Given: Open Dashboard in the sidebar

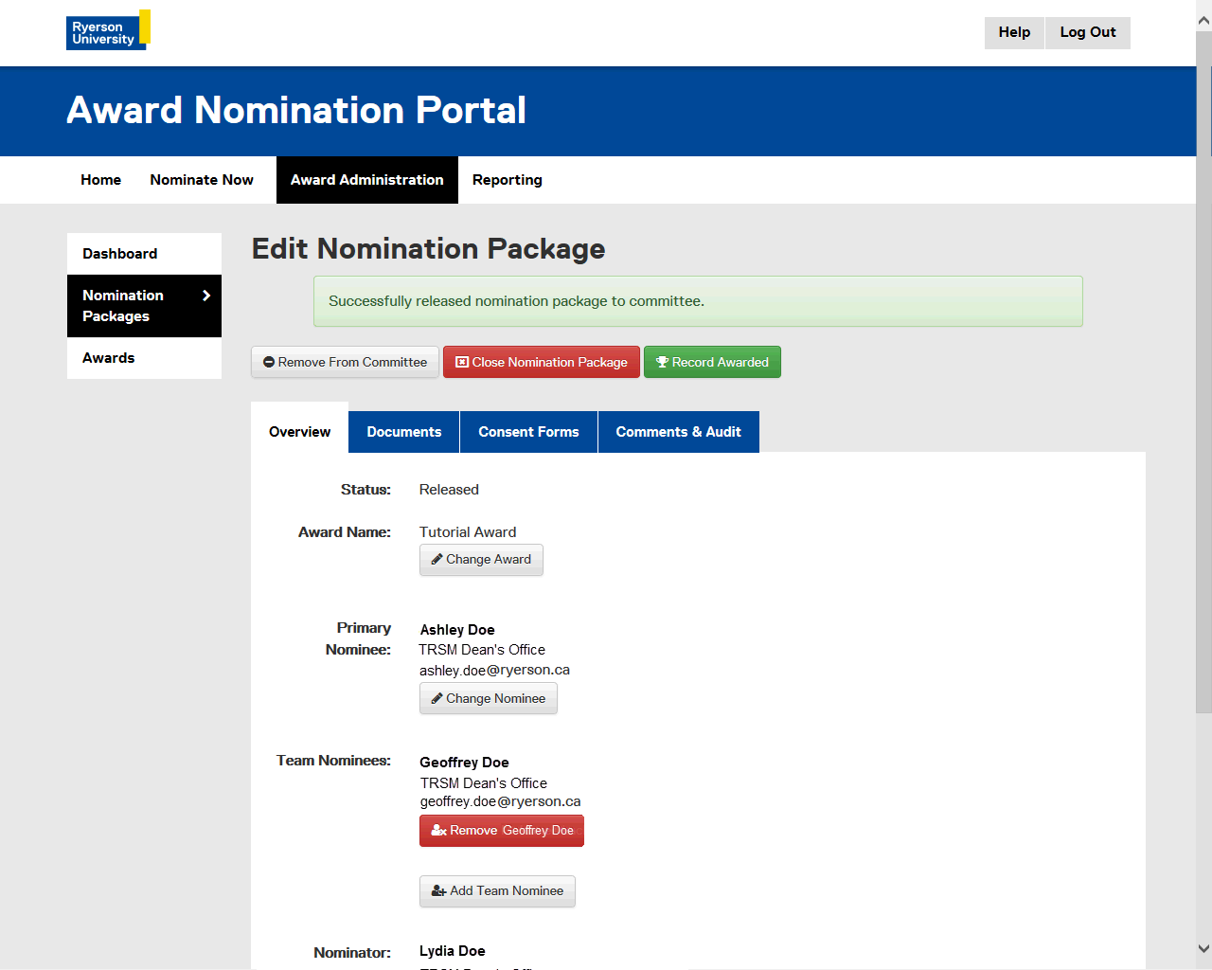Looking at the screenshot, I should tap(120, 254).
